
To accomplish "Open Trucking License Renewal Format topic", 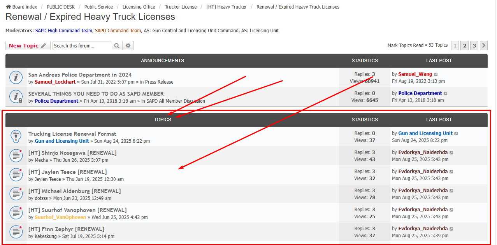I will click(x=72, y=134).
